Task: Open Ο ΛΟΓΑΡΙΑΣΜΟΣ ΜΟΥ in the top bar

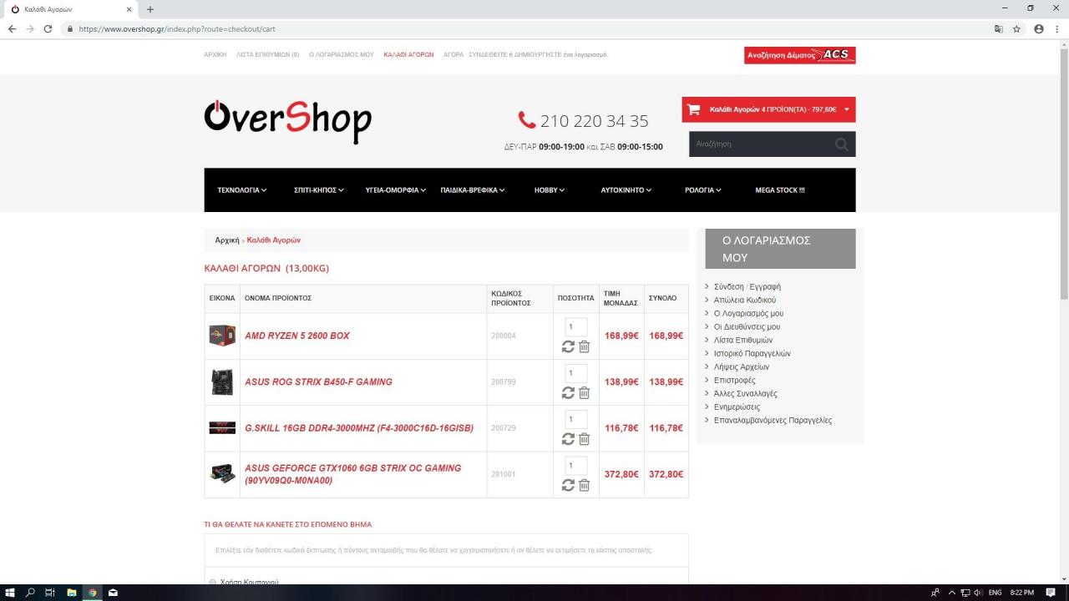Action: coord(342,54)
